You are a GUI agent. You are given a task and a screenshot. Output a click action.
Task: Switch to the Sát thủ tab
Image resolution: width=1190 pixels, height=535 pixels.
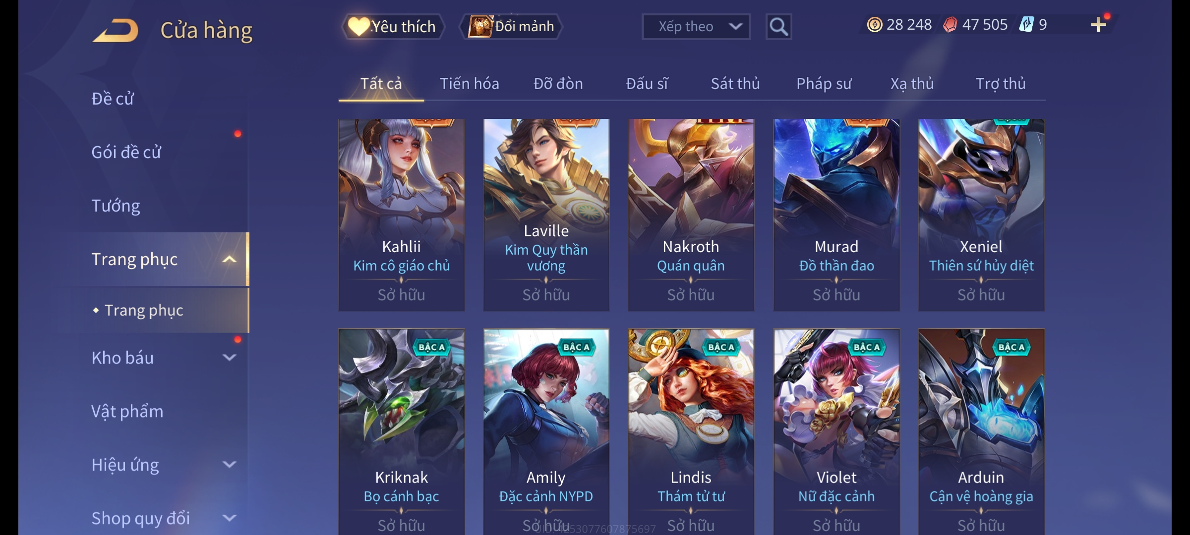(735, 84)
